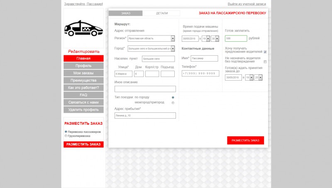Viewport: 332px width, 188px height.
Task: Click the wait-until date field
Action: (233, 78)
